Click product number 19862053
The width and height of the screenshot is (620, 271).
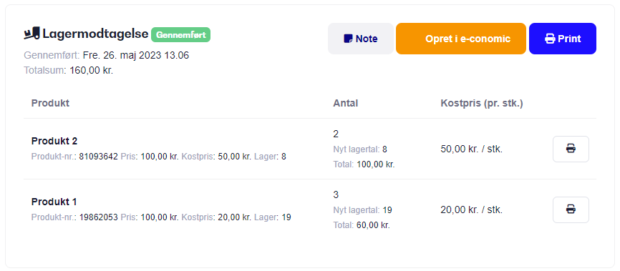99,217
